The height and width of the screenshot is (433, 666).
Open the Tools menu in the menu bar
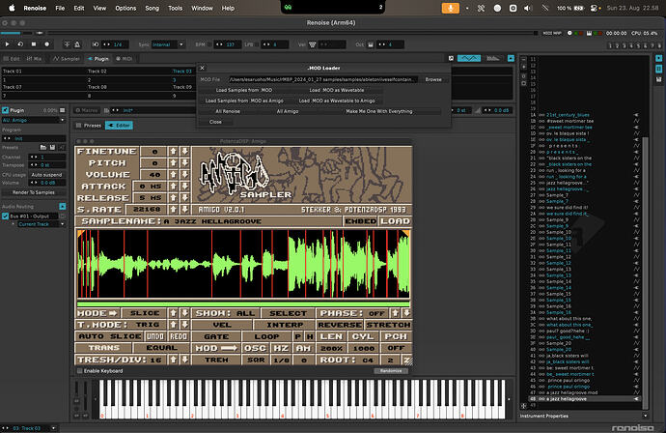pos(175,8)
